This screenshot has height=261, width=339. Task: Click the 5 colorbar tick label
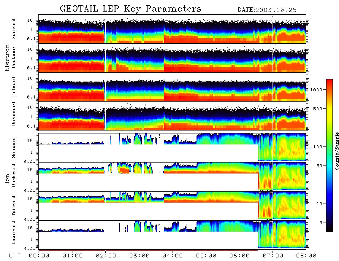coord(321,222)
